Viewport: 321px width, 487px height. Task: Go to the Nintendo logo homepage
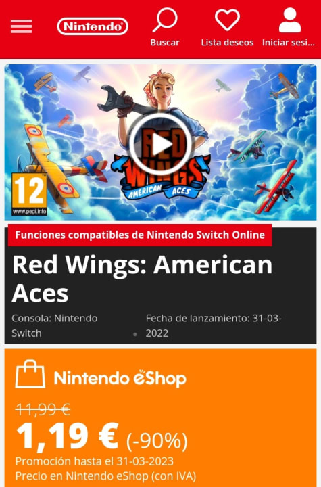click(x=93, y=26)
